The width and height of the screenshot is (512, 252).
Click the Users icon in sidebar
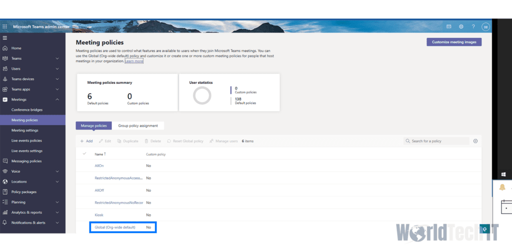point(5,69)
